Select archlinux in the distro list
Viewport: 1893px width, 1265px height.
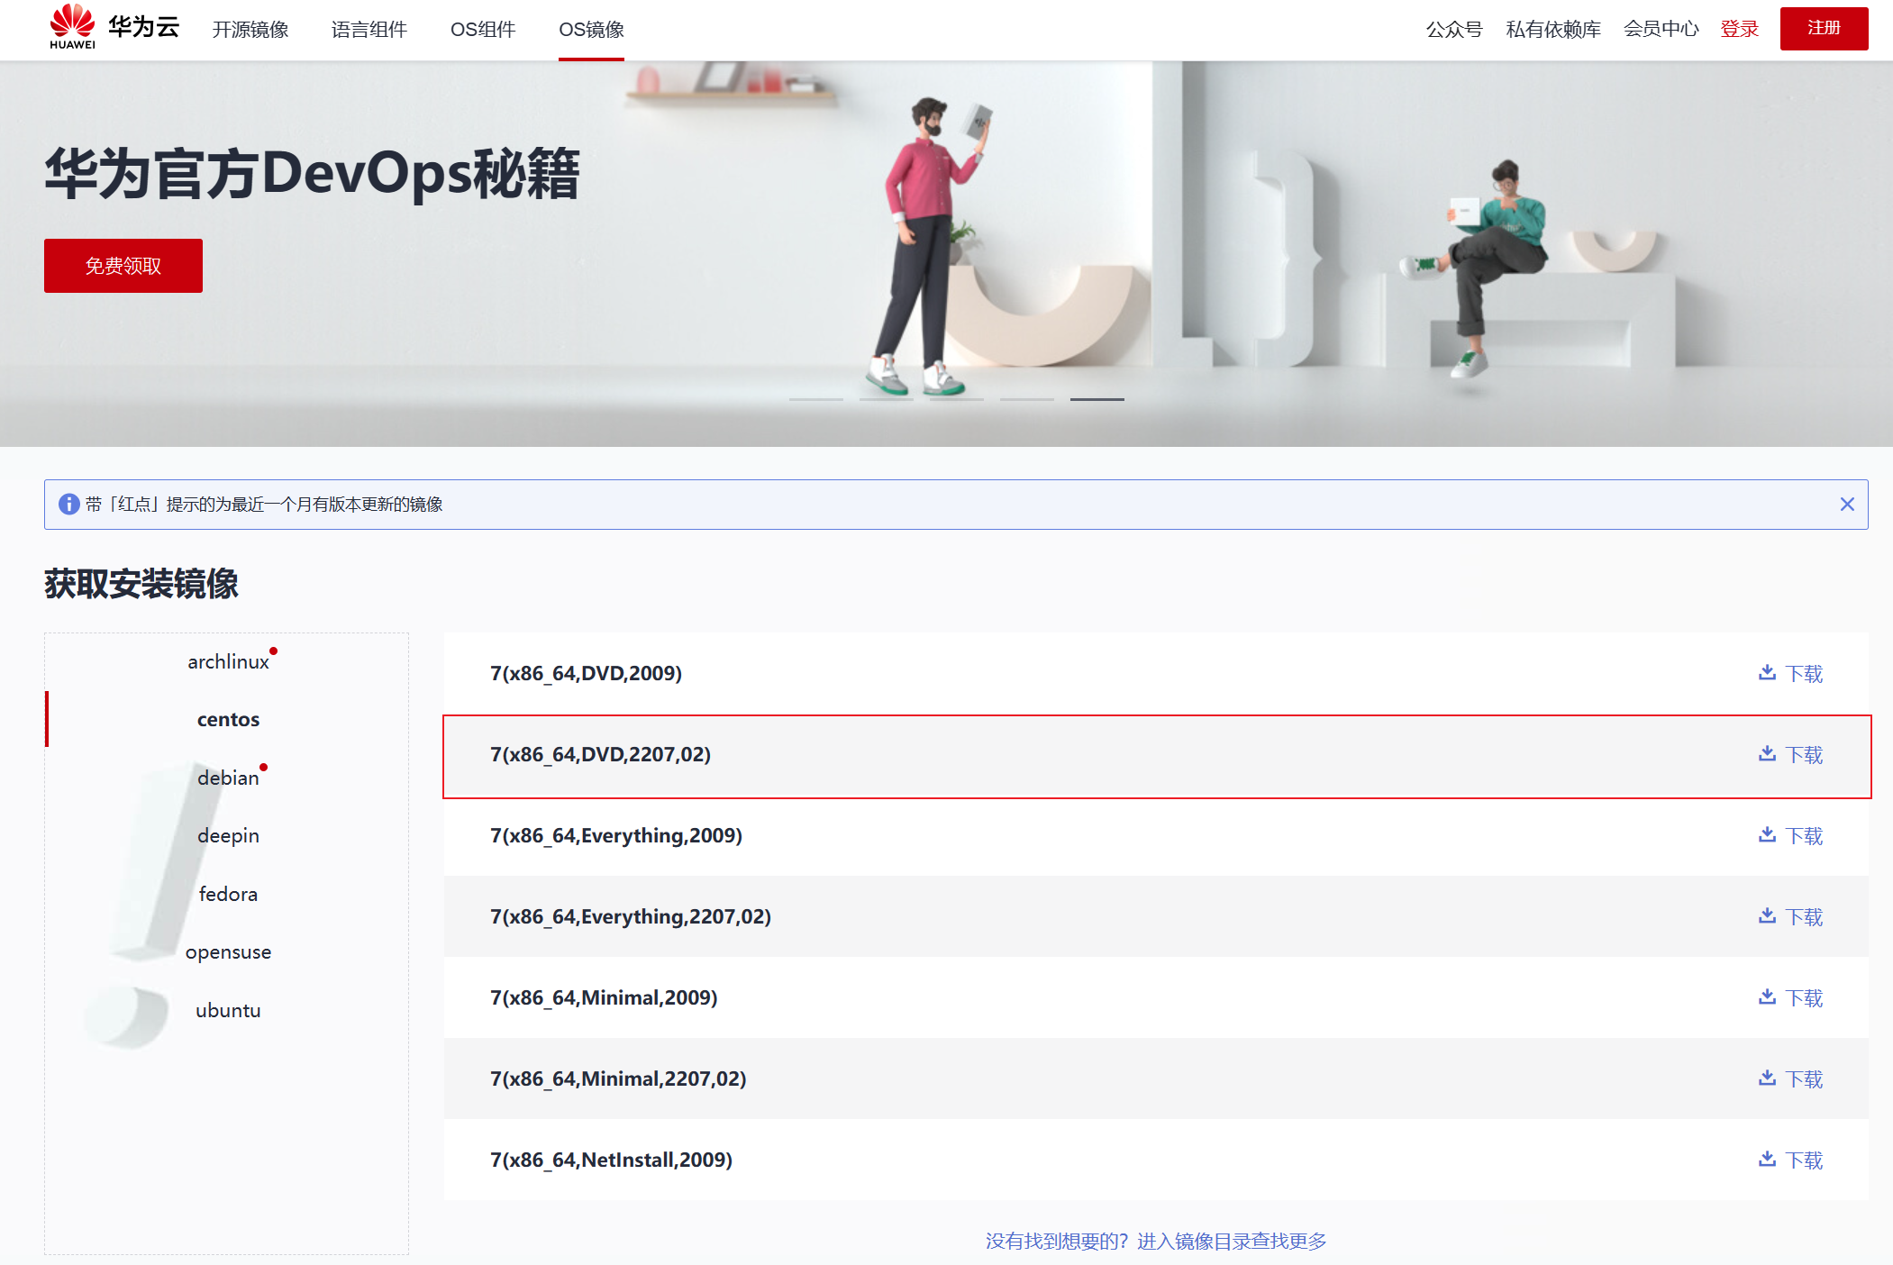point(228,662)
